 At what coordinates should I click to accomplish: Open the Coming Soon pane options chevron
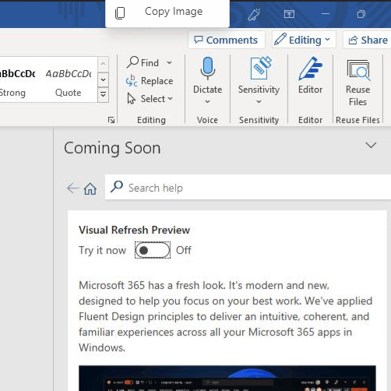click(x=371, y=145)
